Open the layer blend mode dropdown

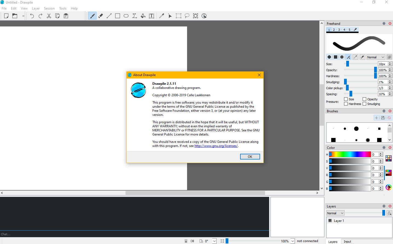click(x=335, y=213)
